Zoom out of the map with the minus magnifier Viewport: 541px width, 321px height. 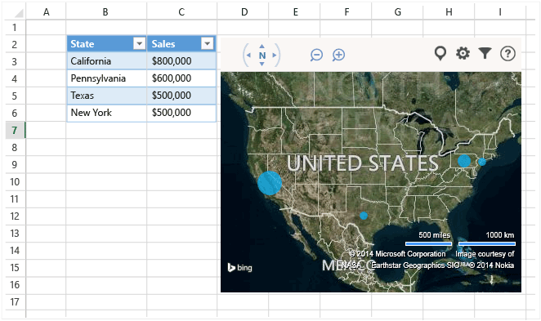point(316,55)
